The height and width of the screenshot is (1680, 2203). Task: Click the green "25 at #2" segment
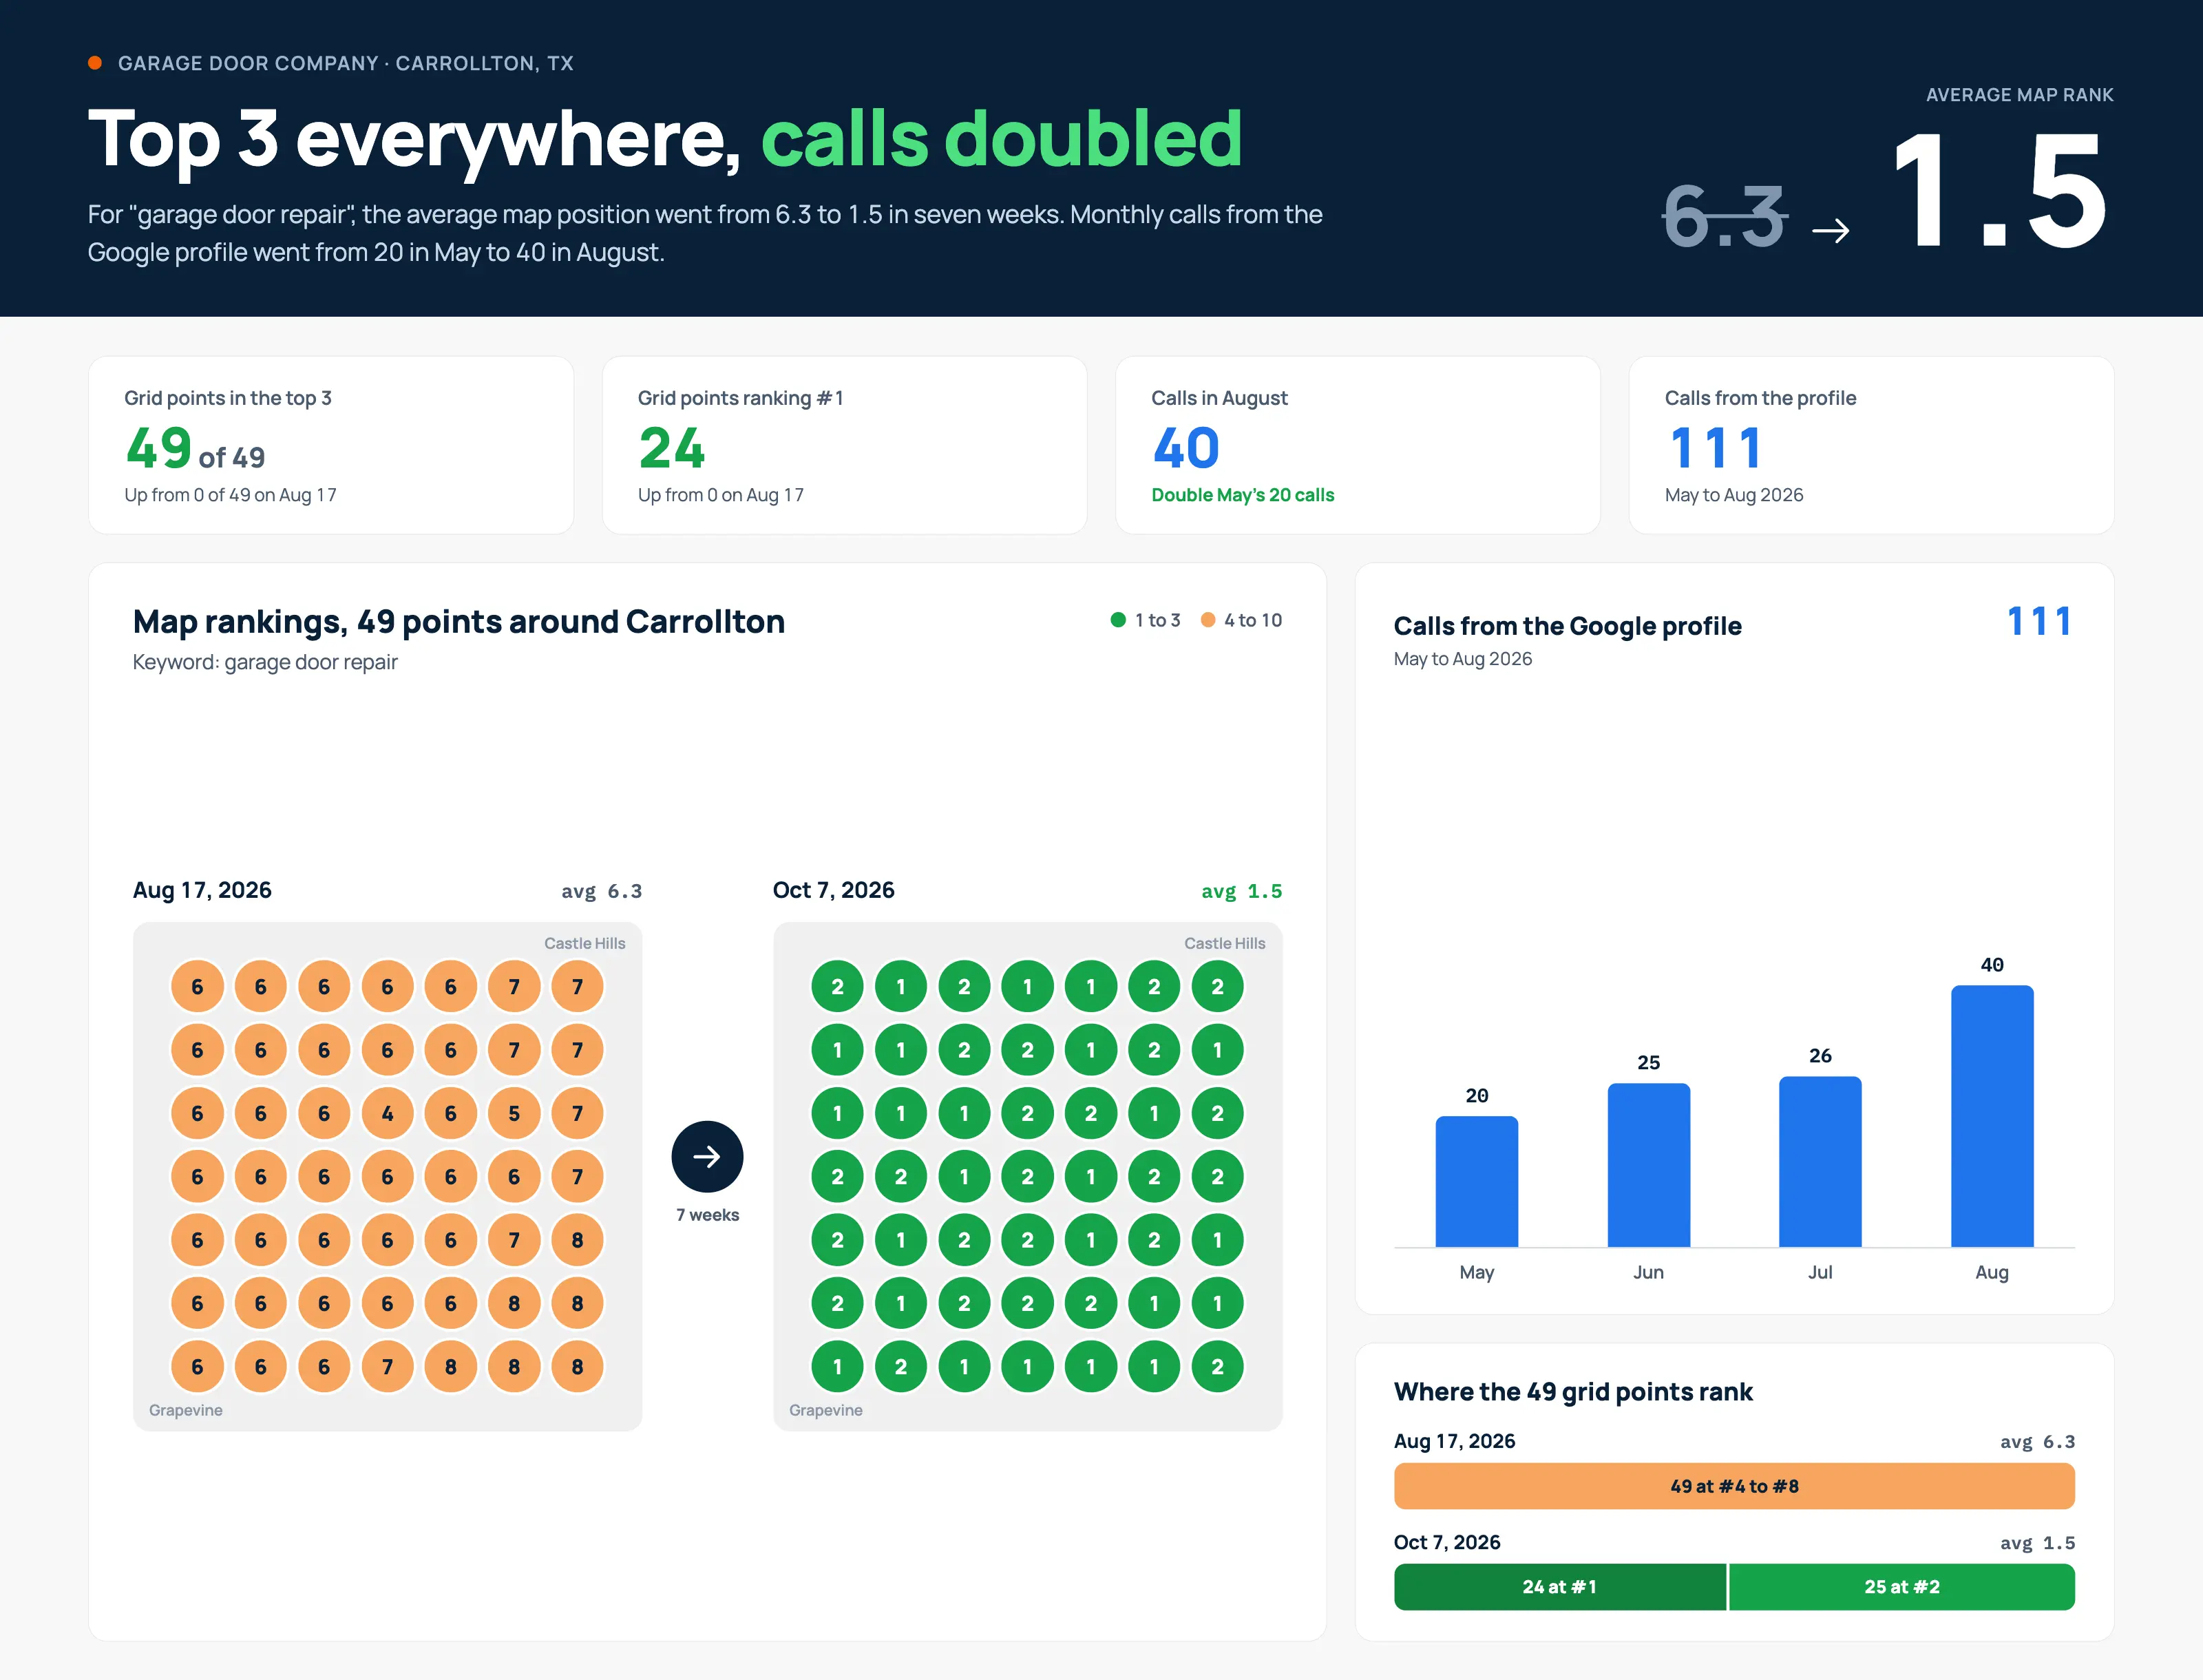click(x=1902, y=1587)
